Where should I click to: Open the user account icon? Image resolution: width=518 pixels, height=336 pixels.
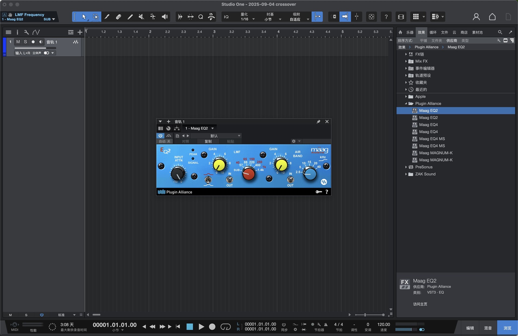coord(476,17)
